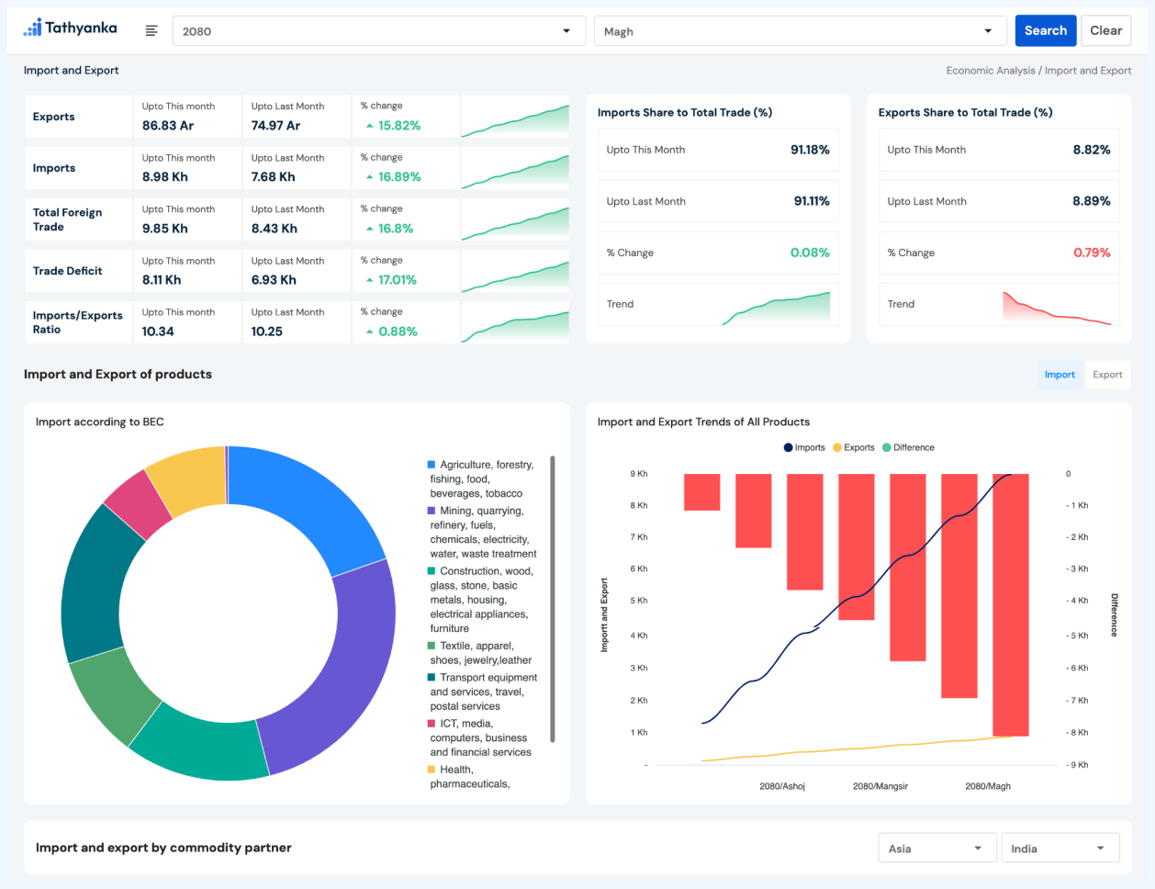Screen dimensions: 1155x889
Task: Click the Tathyanka logo icon
Action: [33, 28]
